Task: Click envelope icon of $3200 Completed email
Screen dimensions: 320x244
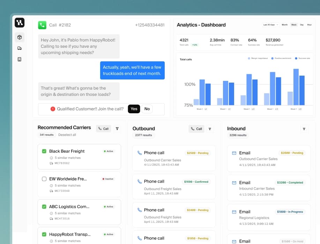Action: 234,183
